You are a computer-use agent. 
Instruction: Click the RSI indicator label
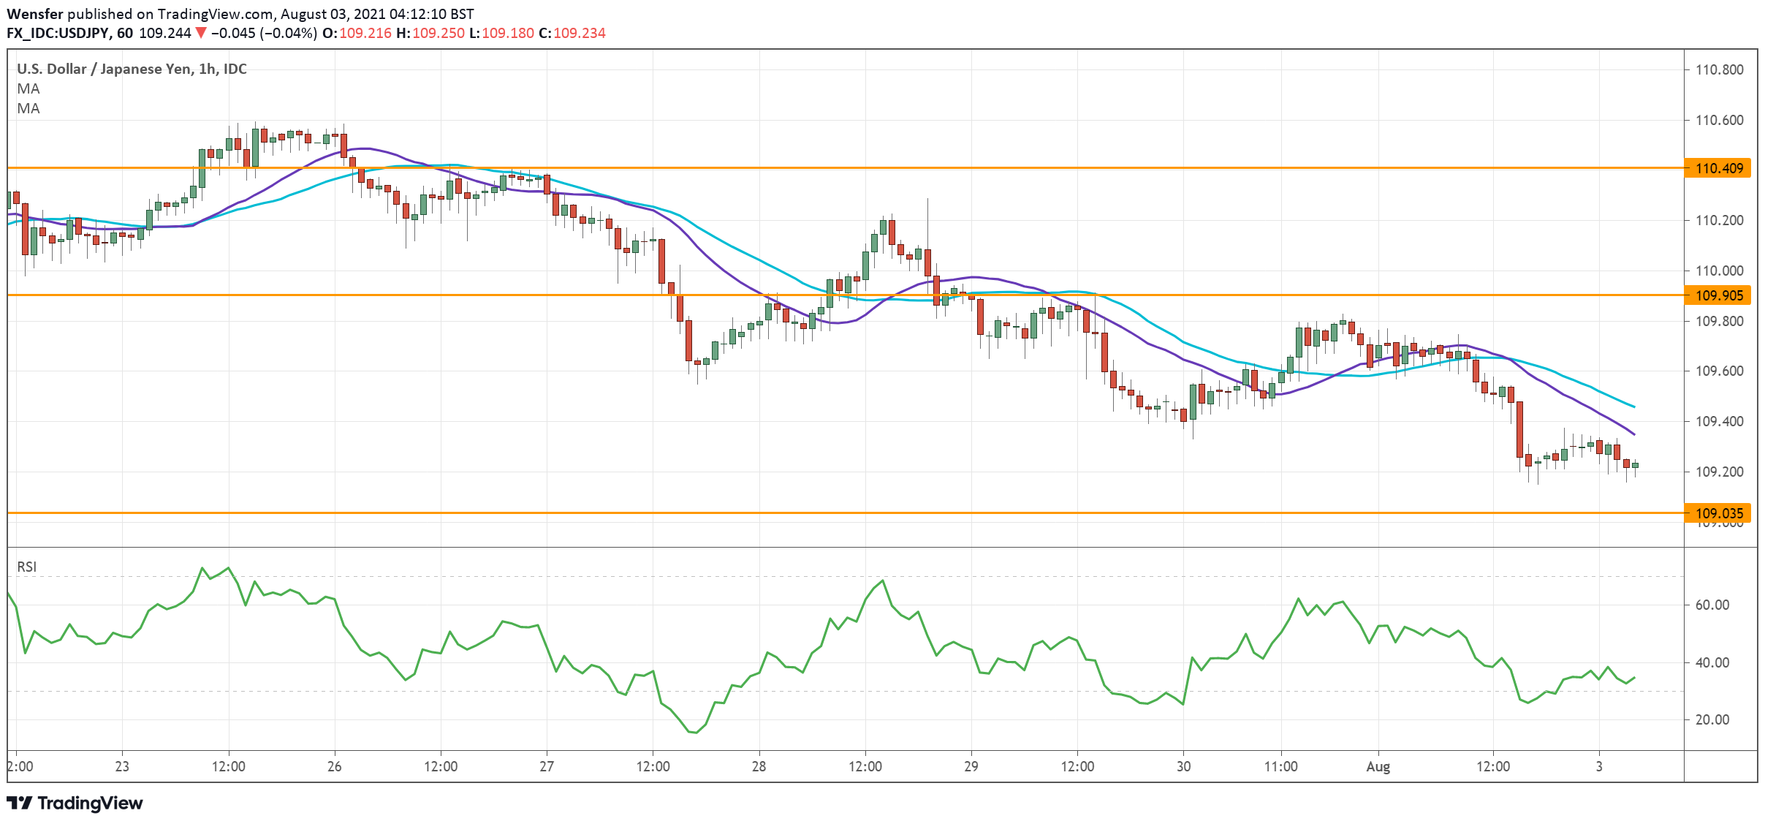tap(27, 567)
